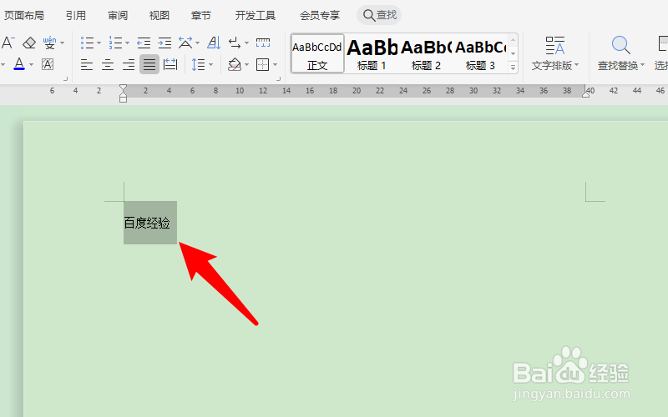This screenshot has height=417, width=668.
Task: Open 查找替换 find and replace
Action: click(x=621, y=53)
